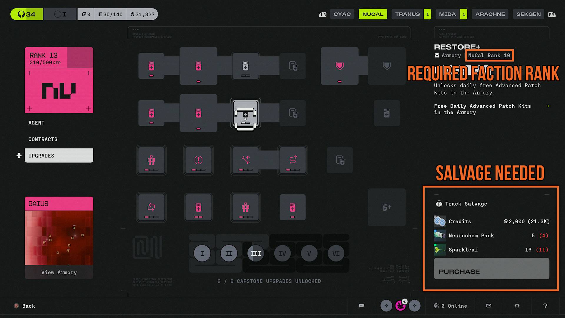565x318 pixels.
Task: Open the mail envelope icon
Action: click(489, 306)
